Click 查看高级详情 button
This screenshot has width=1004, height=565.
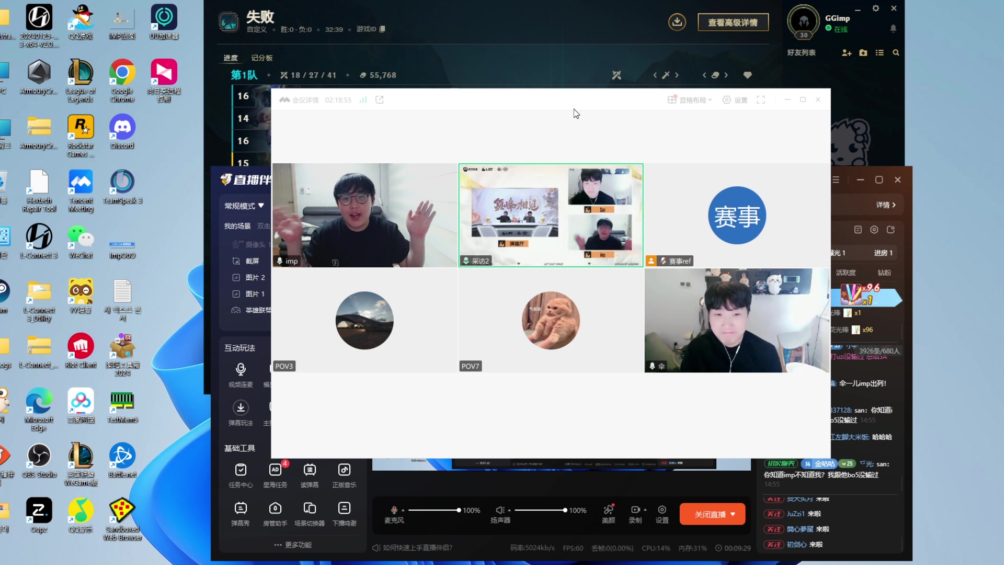click(733, 22)
